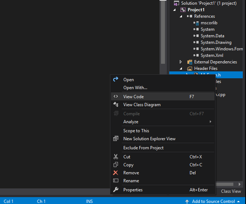Select the mscorlib reference label

click(209, 23)
